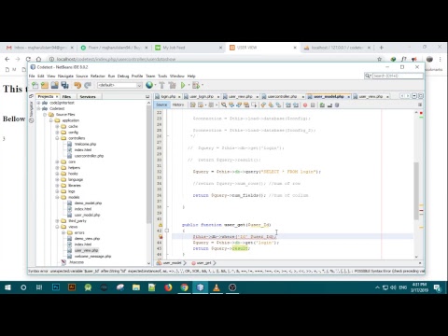Switch to the usercontroller.php editor tab
Screen dimensions: 448x336
point(283,96)
